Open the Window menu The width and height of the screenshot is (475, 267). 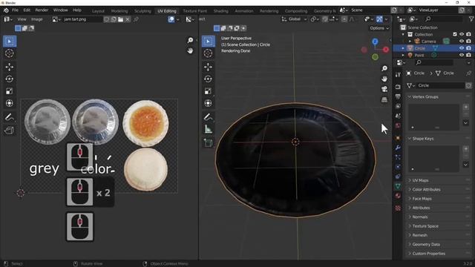pos(60,10)
